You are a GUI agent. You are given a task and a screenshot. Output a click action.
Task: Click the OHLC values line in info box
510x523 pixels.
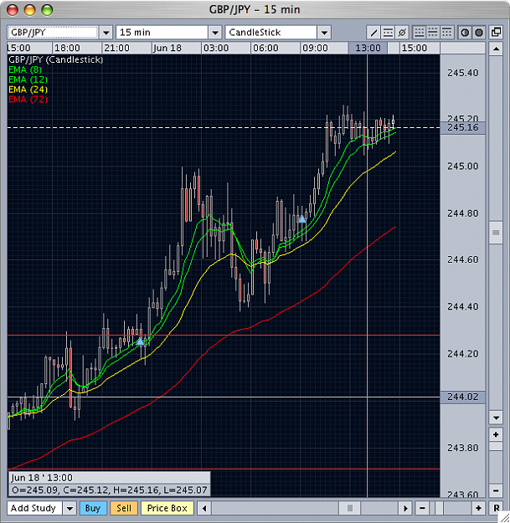coord(110,490)
